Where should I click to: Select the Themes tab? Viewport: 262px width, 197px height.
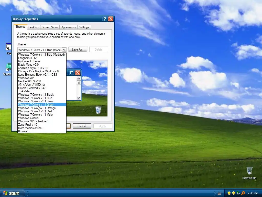tap(20, 27)
